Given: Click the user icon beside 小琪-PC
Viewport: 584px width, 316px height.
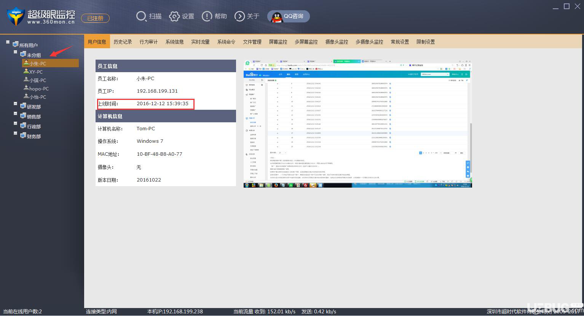Looking at the screenshot, I should coord(26,79).
